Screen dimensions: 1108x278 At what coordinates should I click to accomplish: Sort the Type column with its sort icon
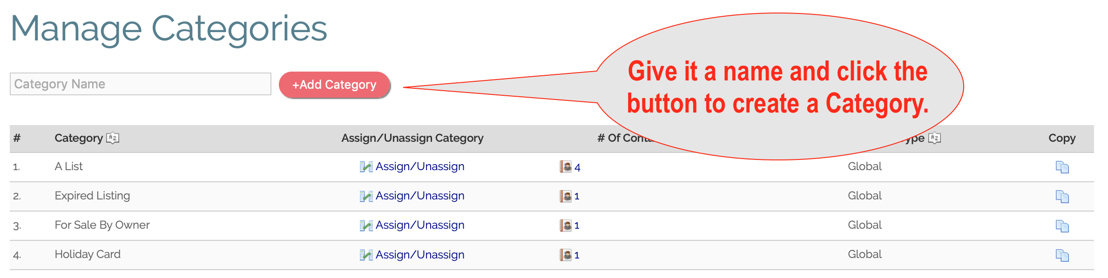click(934, 138)
